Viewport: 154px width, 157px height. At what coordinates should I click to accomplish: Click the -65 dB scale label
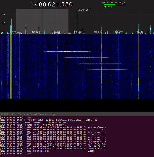click(x=3, y=14)
